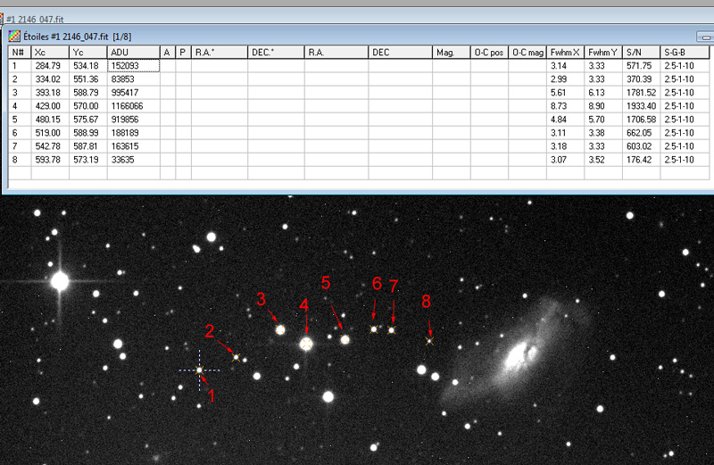
Task: Select Xc value 429.00 in row 4
Action: (48, 106)
